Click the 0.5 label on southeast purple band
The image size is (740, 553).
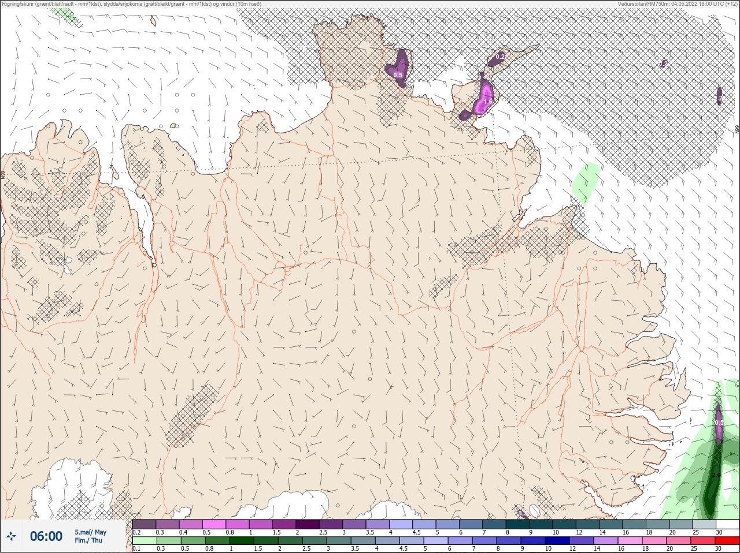[719, 423]
